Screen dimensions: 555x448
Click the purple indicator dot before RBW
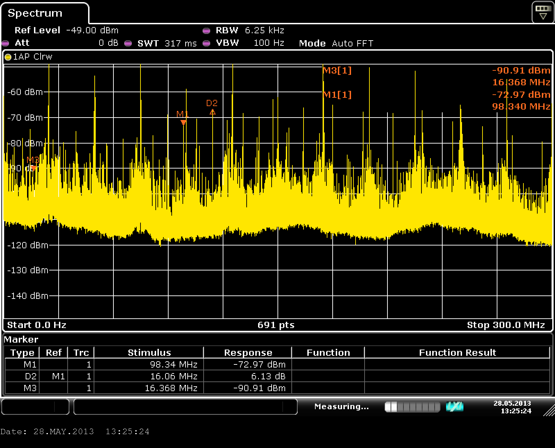[x=206, y=31]
